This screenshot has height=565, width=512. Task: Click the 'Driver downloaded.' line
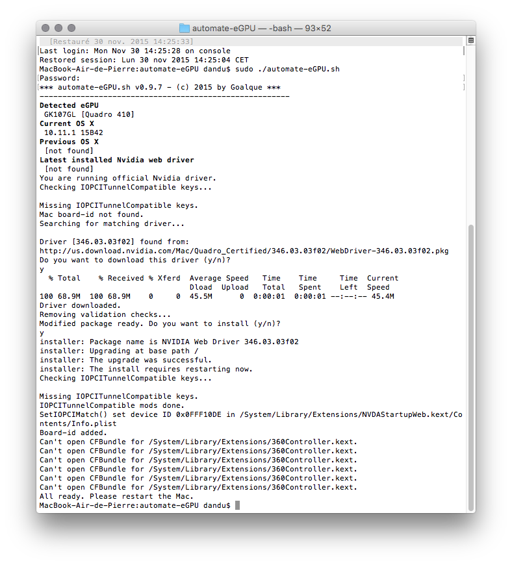(80, 305)
